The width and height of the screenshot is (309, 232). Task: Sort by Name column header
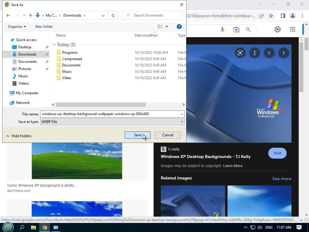(x=60, y=35)
